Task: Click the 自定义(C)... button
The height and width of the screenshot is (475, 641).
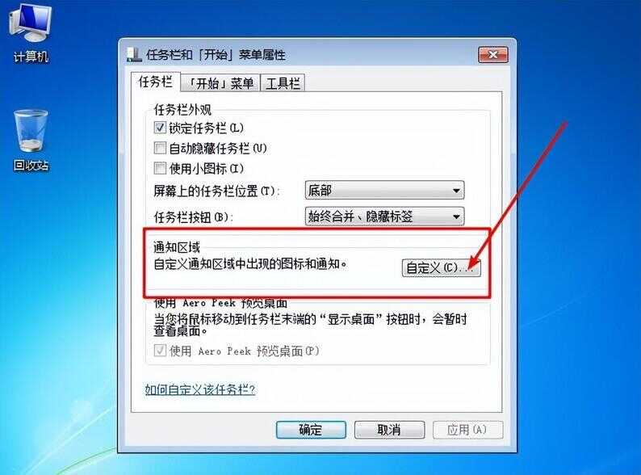Action: click(x=441, y=268)
